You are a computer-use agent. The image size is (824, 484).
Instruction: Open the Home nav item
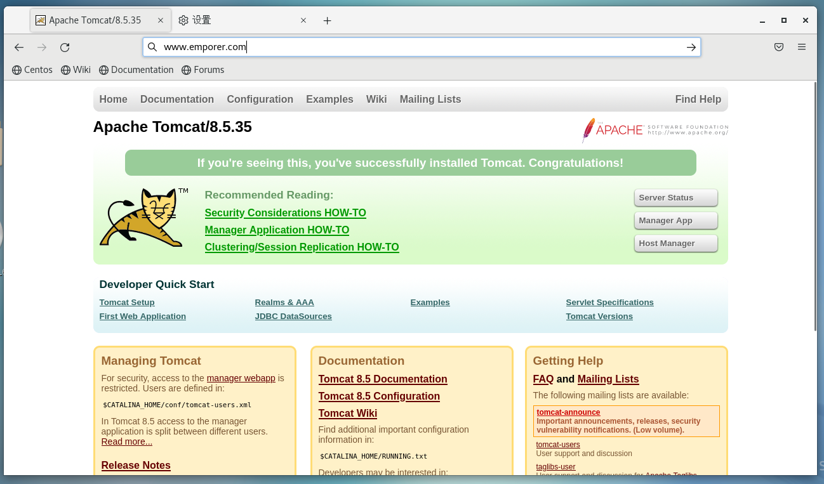tap(113, 99)
